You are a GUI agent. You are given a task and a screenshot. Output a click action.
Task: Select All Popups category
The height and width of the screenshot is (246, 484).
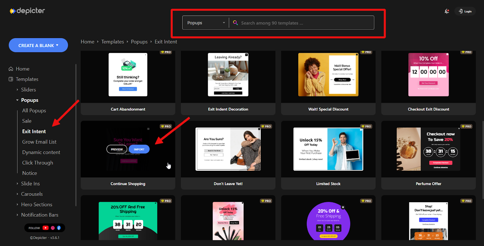pos(34,111)
